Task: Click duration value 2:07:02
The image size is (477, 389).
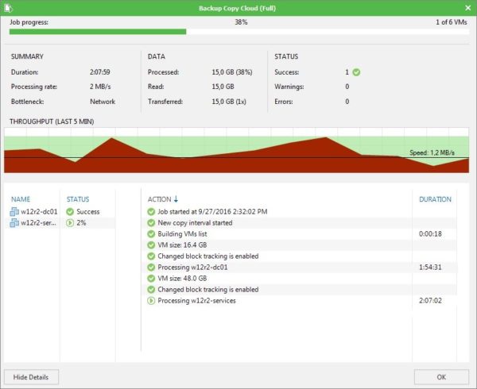Action: pyautogui.click(x=430, y=301)
